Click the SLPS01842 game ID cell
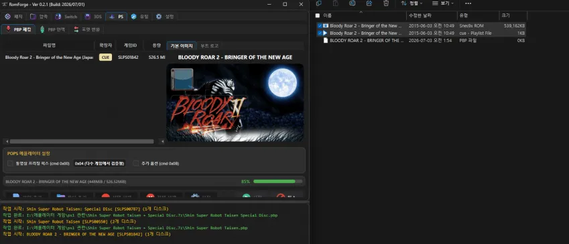This screenshot has height=244, width=569. tap(128, 57)
